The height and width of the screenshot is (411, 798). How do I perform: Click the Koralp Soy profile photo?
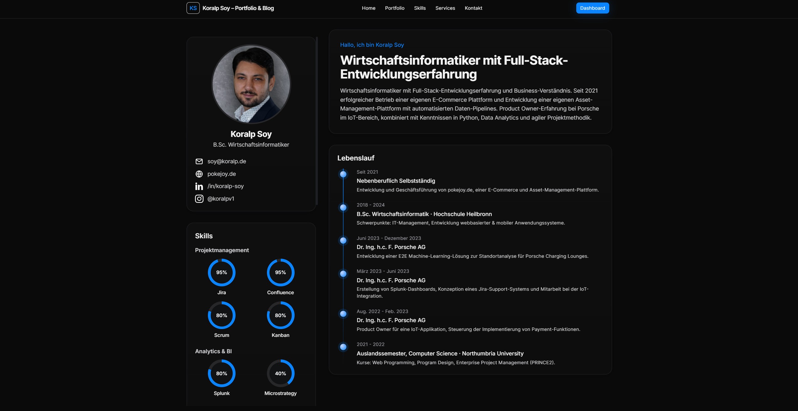pos(251,84)
